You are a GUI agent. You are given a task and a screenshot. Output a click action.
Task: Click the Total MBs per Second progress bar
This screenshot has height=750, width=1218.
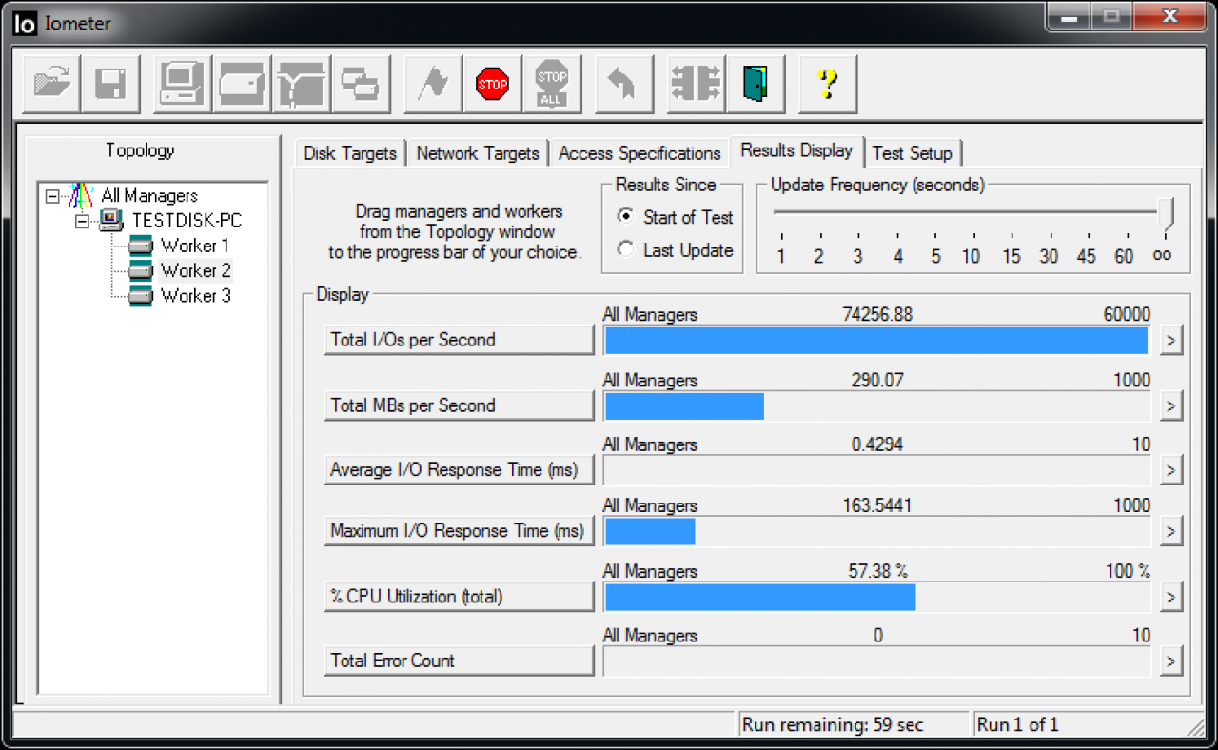tap(876, 406)
